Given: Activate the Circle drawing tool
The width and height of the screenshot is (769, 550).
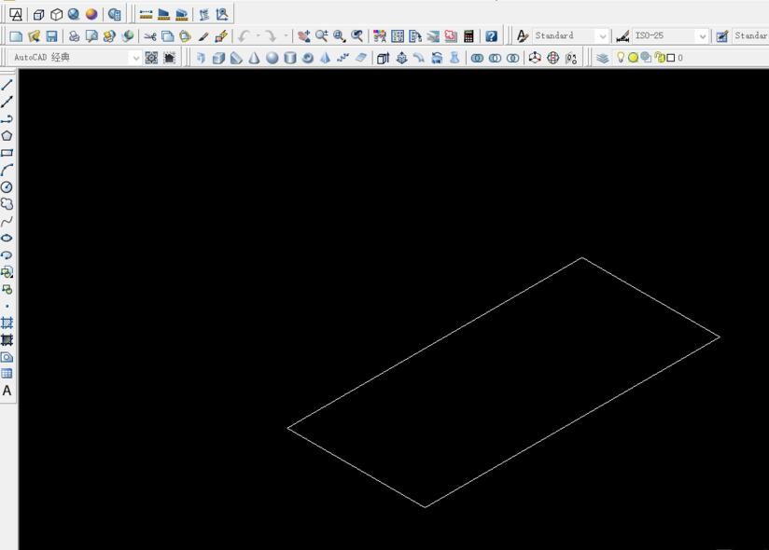Looking at the screenshot, I should coord(7,187).
